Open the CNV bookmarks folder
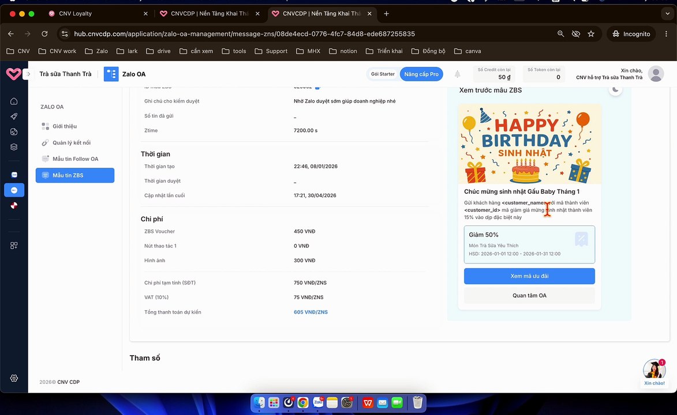The width and height of the screenshot is (677, 415). point(18,51)
